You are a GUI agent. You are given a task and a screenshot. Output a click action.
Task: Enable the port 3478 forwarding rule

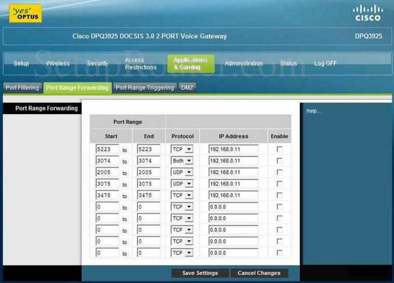pyautogui.click(x=279, y=195)
